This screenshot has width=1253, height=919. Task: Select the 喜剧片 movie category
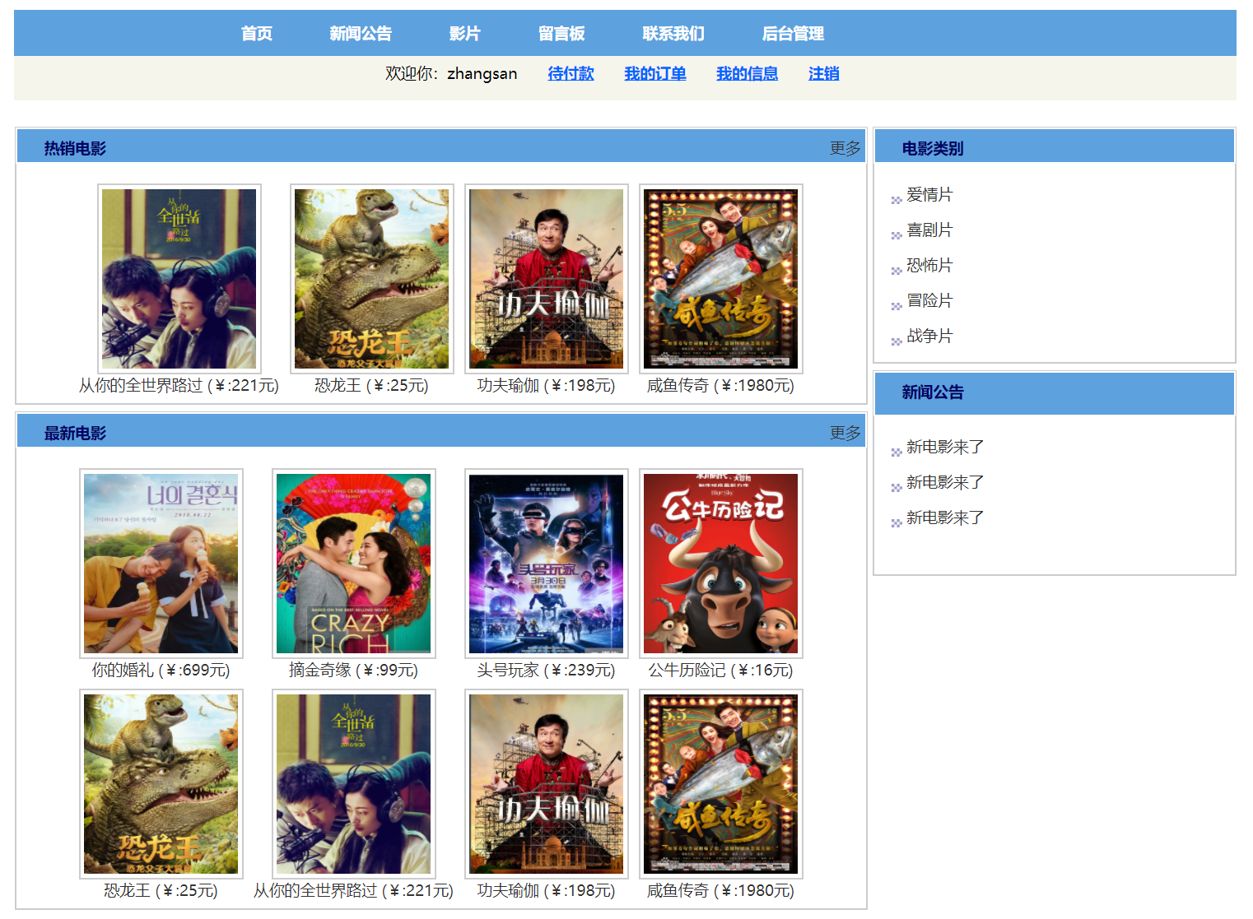tap(931, 230)
